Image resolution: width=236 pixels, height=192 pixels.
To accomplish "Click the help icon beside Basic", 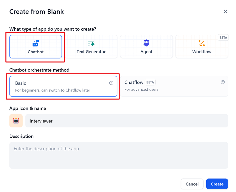I will click(111, 83).
